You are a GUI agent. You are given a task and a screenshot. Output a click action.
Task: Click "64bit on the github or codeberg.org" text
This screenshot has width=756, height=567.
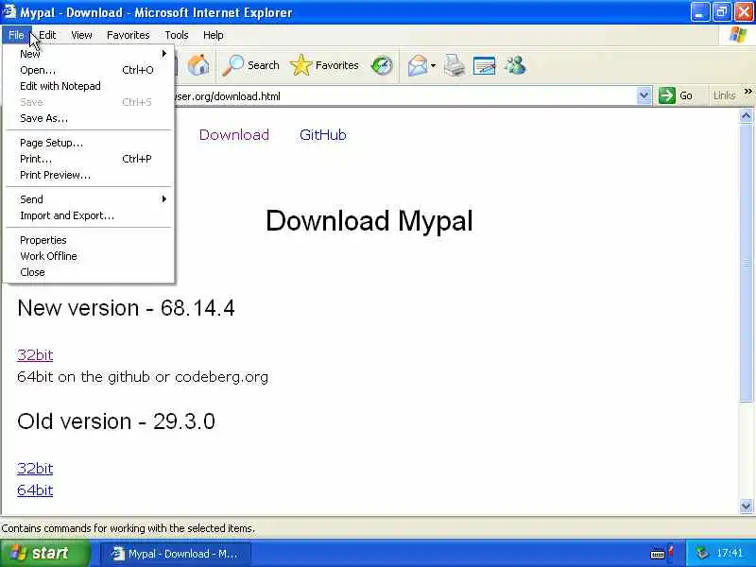(143, 376)
